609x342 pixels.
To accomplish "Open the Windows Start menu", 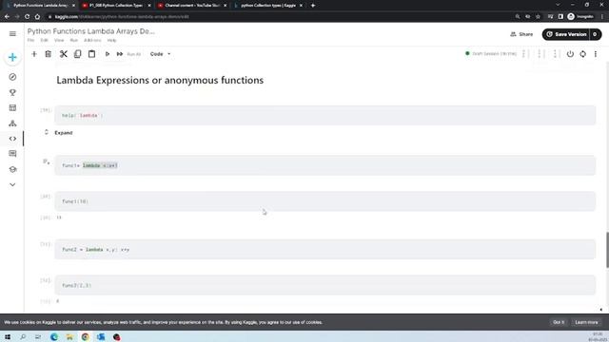I will tap(8, 337).
